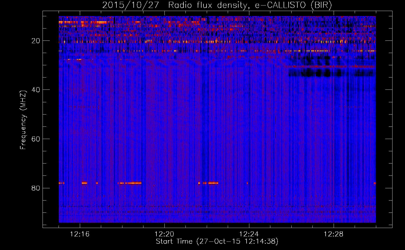Click the 12:28 time tick label

click(334, 234)
